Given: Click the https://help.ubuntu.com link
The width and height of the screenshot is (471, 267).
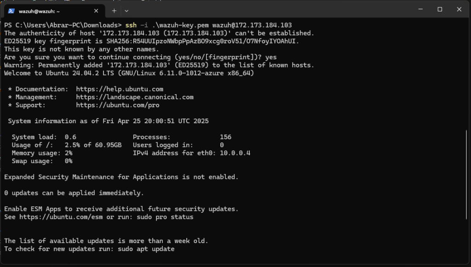Looking at the screenshot, I should point(120,89).
